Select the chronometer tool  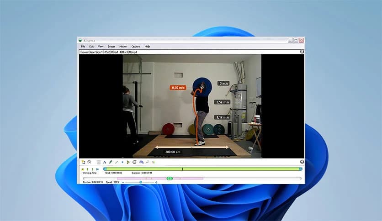coord(134,162)
